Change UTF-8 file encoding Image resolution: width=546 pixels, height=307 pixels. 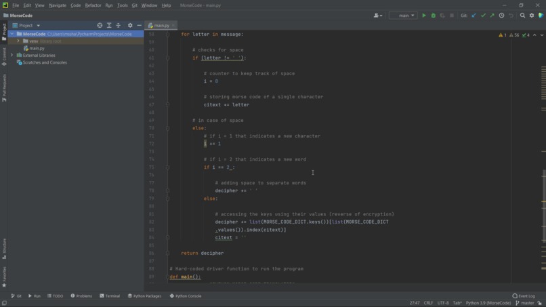(x=443, y=303)
